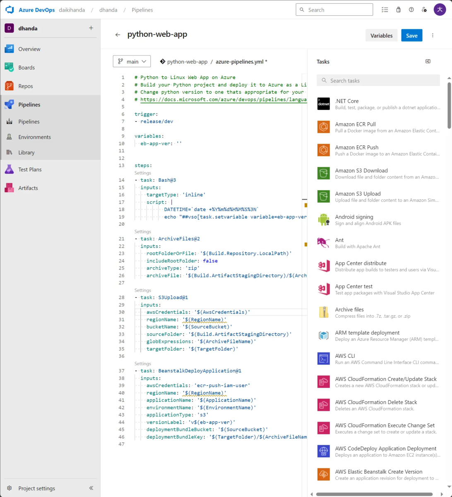Open Overview in the sidebar

[x=50, y=49]
